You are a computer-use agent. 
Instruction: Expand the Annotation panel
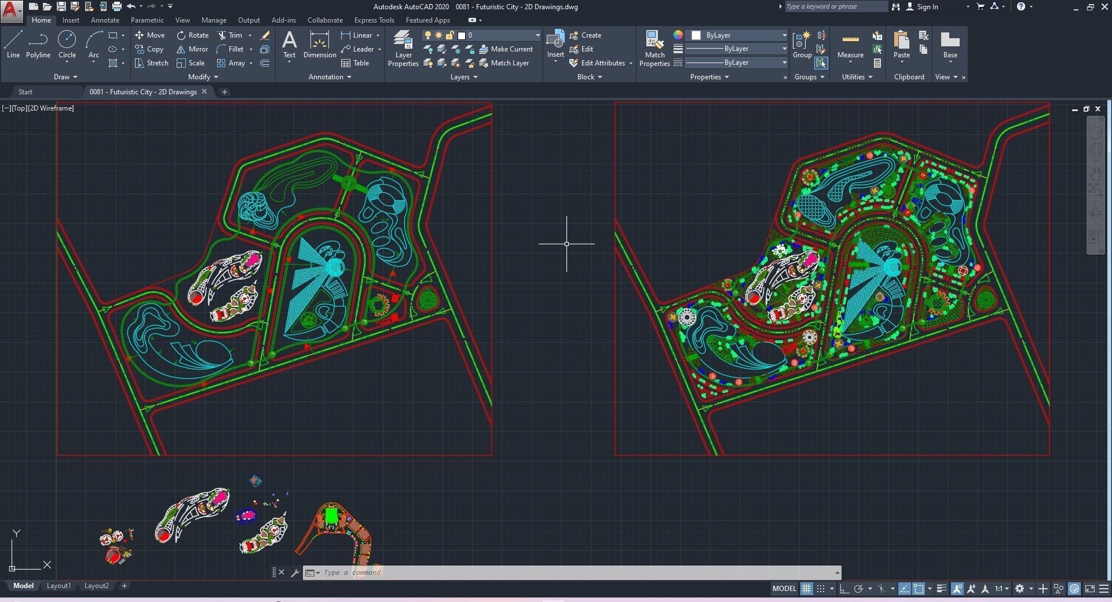330,77
